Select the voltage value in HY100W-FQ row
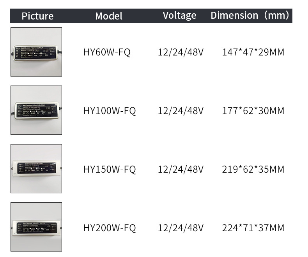 [181, 111]
